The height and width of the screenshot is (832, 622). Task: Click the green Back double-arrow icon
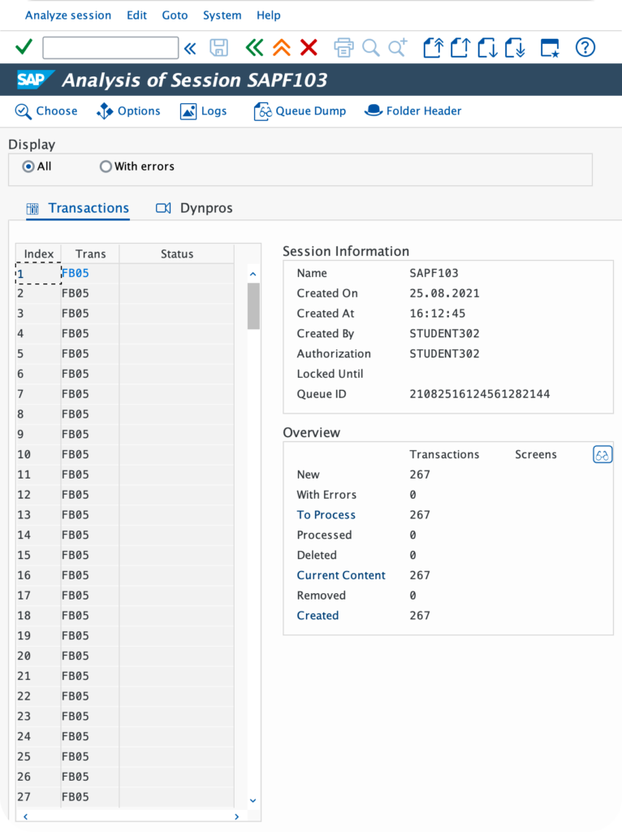click(x=254, y=48)
